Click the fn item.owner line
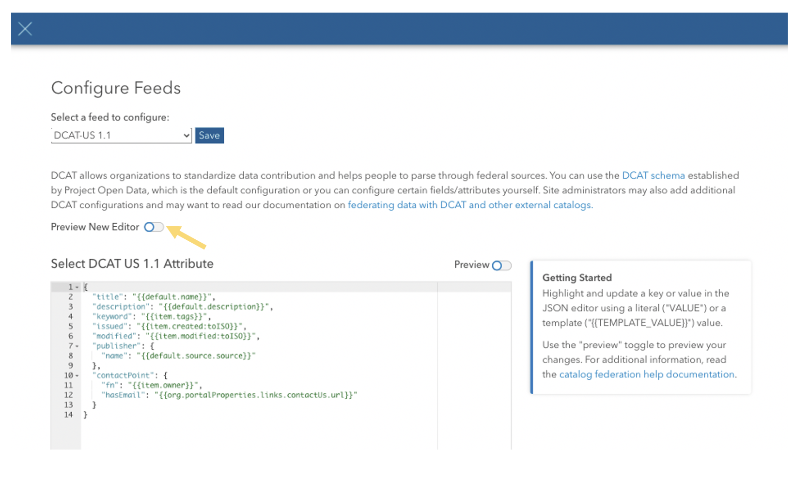The height and width of the screenshot is (498, 810). pos(151,386)
